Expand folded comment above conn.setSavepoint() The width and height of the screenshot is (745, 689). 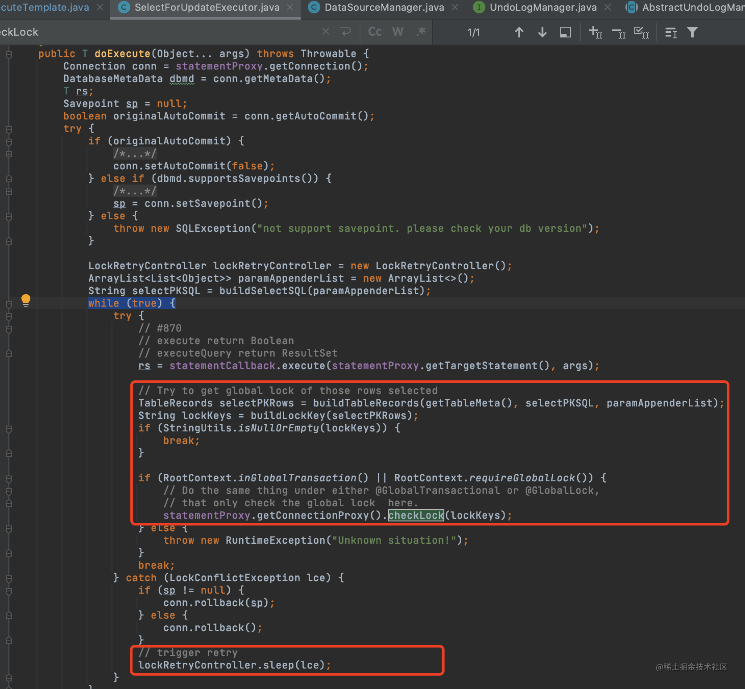[8, 192]
